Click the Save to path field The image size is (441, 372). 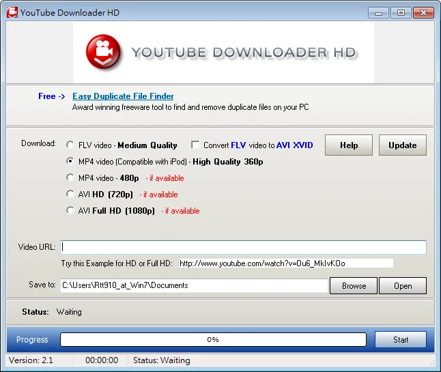[194, 285]
